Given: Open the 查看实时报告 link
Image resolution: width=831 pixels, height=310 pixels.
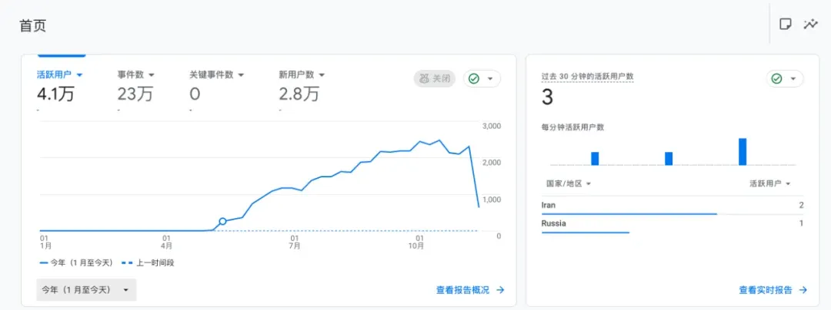Looking at the screenshot, I should tap(766, 290).
